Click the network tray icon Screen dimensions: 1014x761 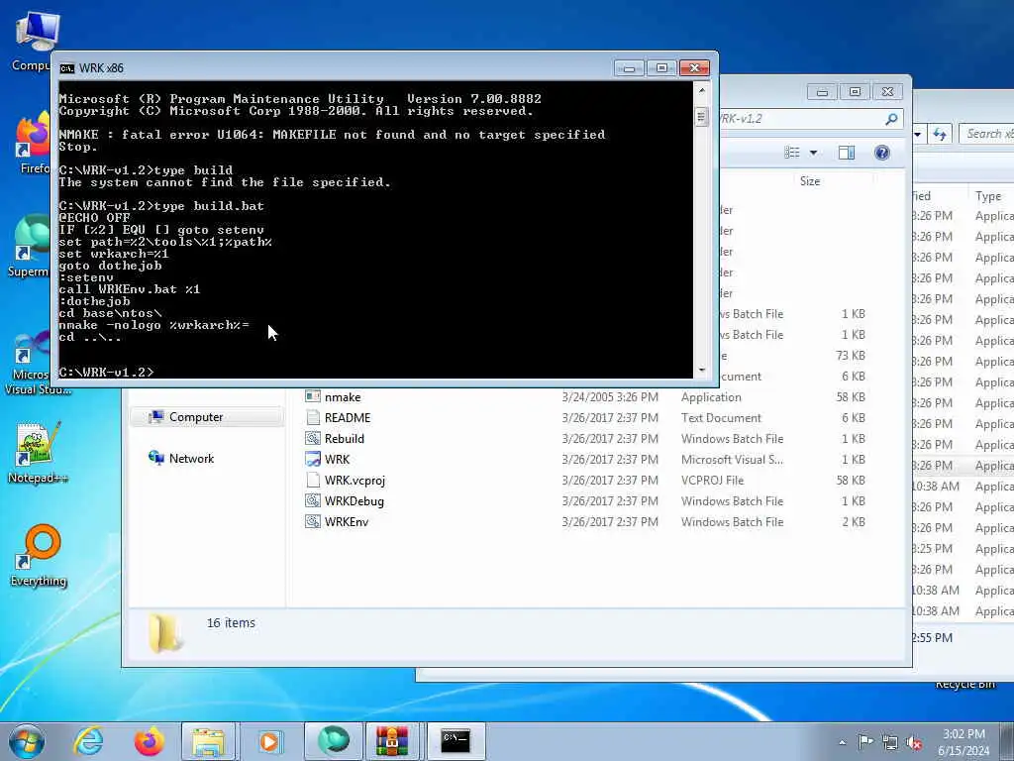point(890,743)
